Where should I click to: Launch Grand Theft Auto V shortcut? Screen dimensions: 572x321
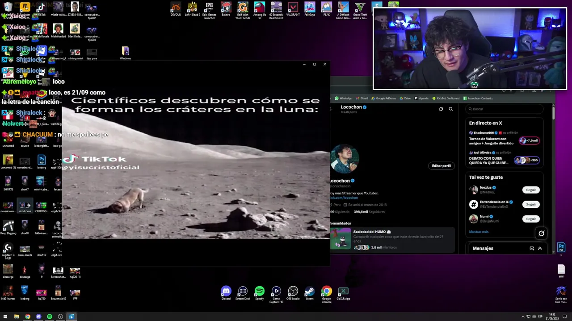(360, 11)
